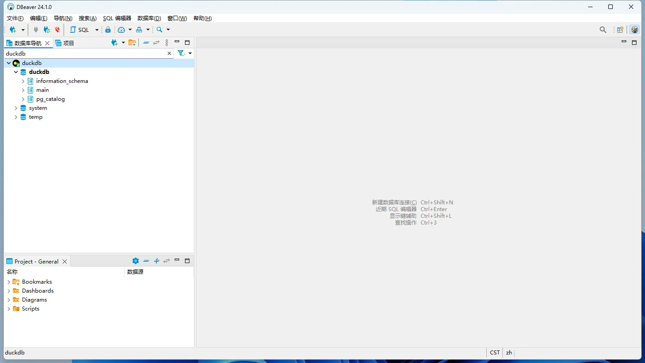Click the grey search magnifier at toolbar right
Image resolution: width=645 pixels, height=363 pixels.
(603, 30)
